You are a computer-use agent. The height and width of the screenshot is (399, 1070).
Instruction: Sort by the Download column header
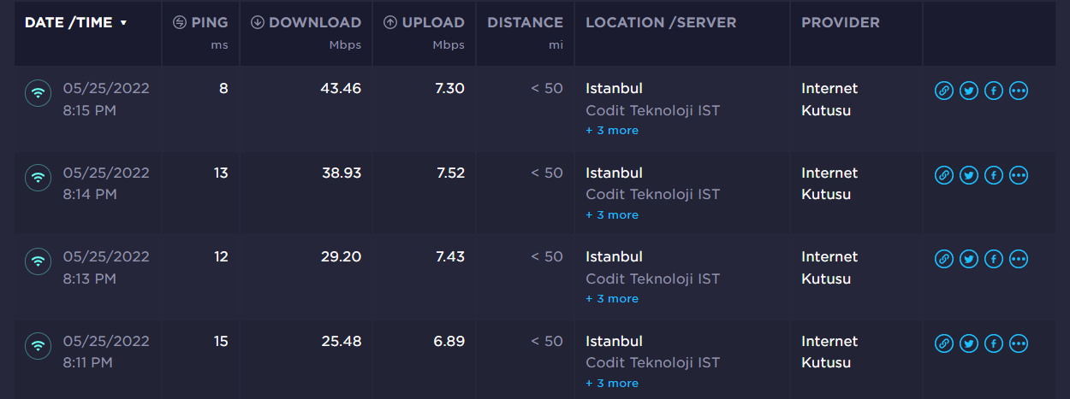(x=306, y=23)
